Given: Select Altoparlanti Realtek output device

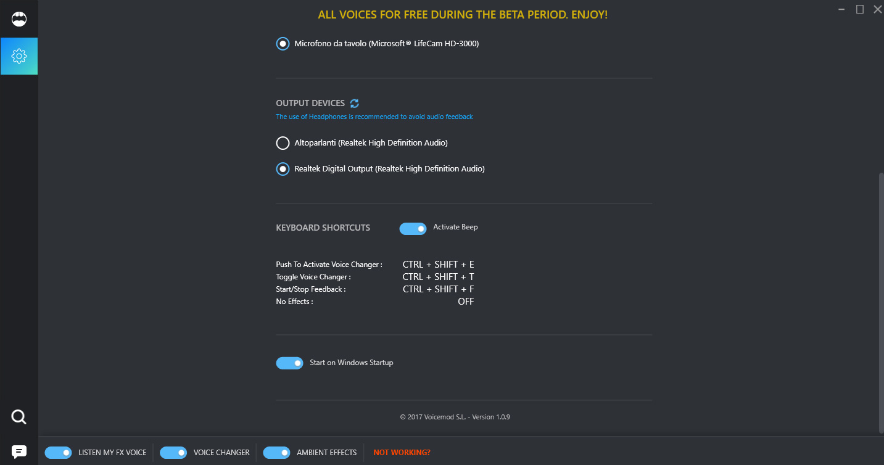Looking at the screenshot, I should point(283,143).
